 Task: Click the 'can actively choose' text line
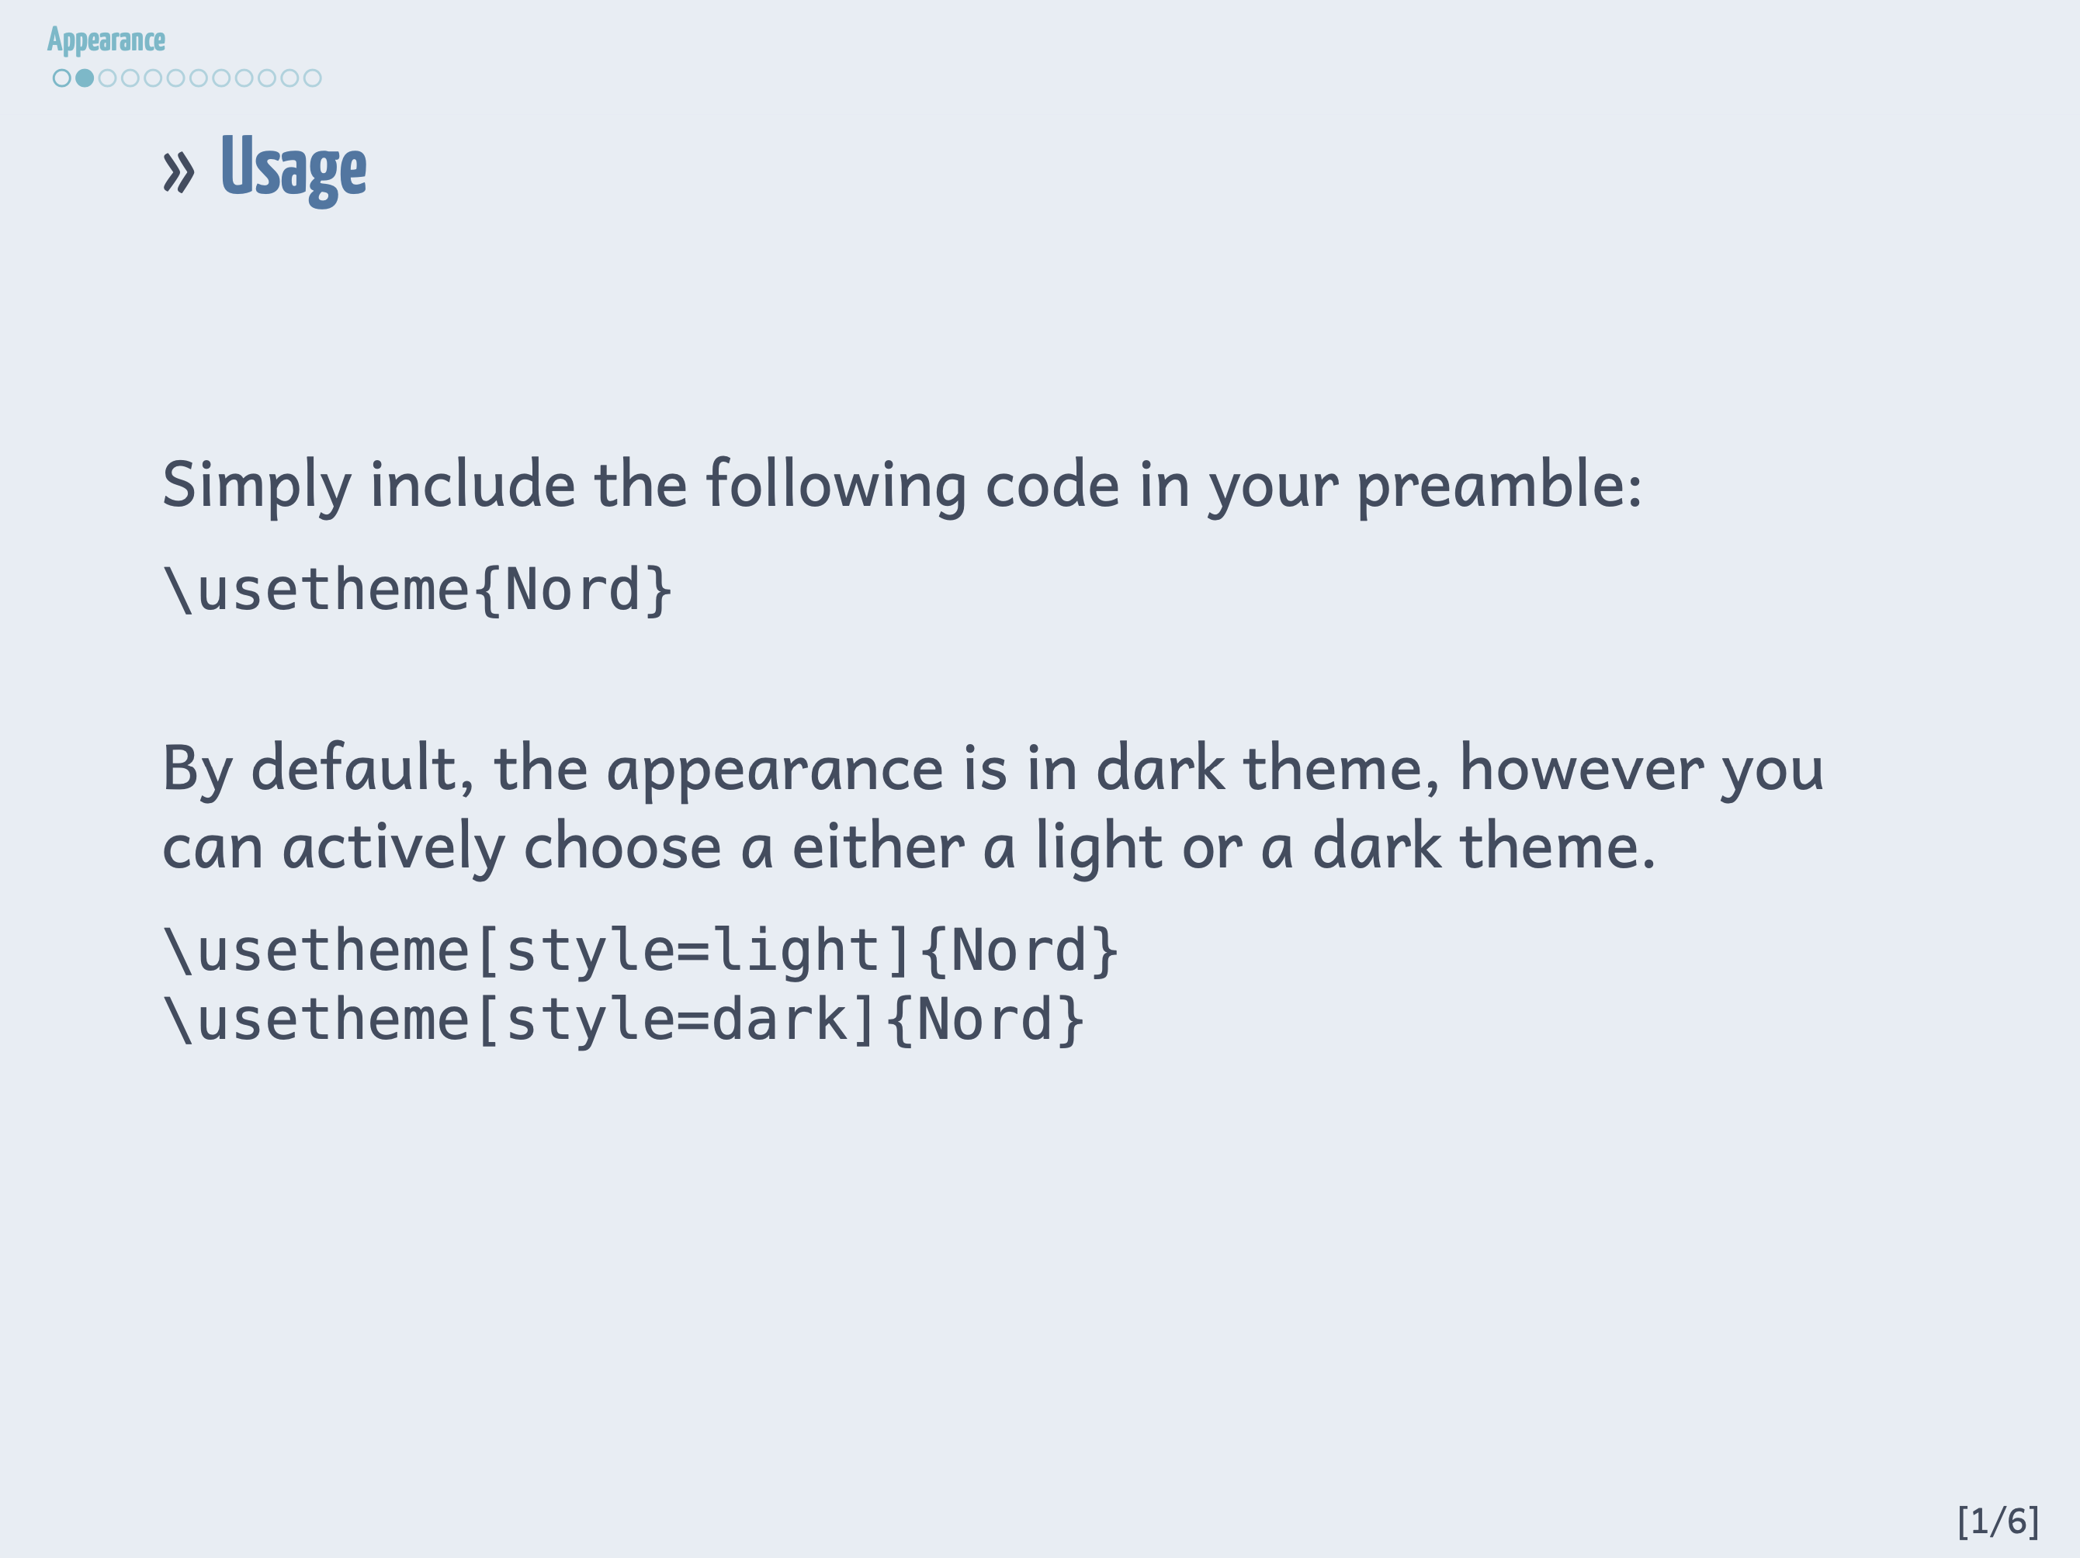pyautogui.click(x=907, y=847)
